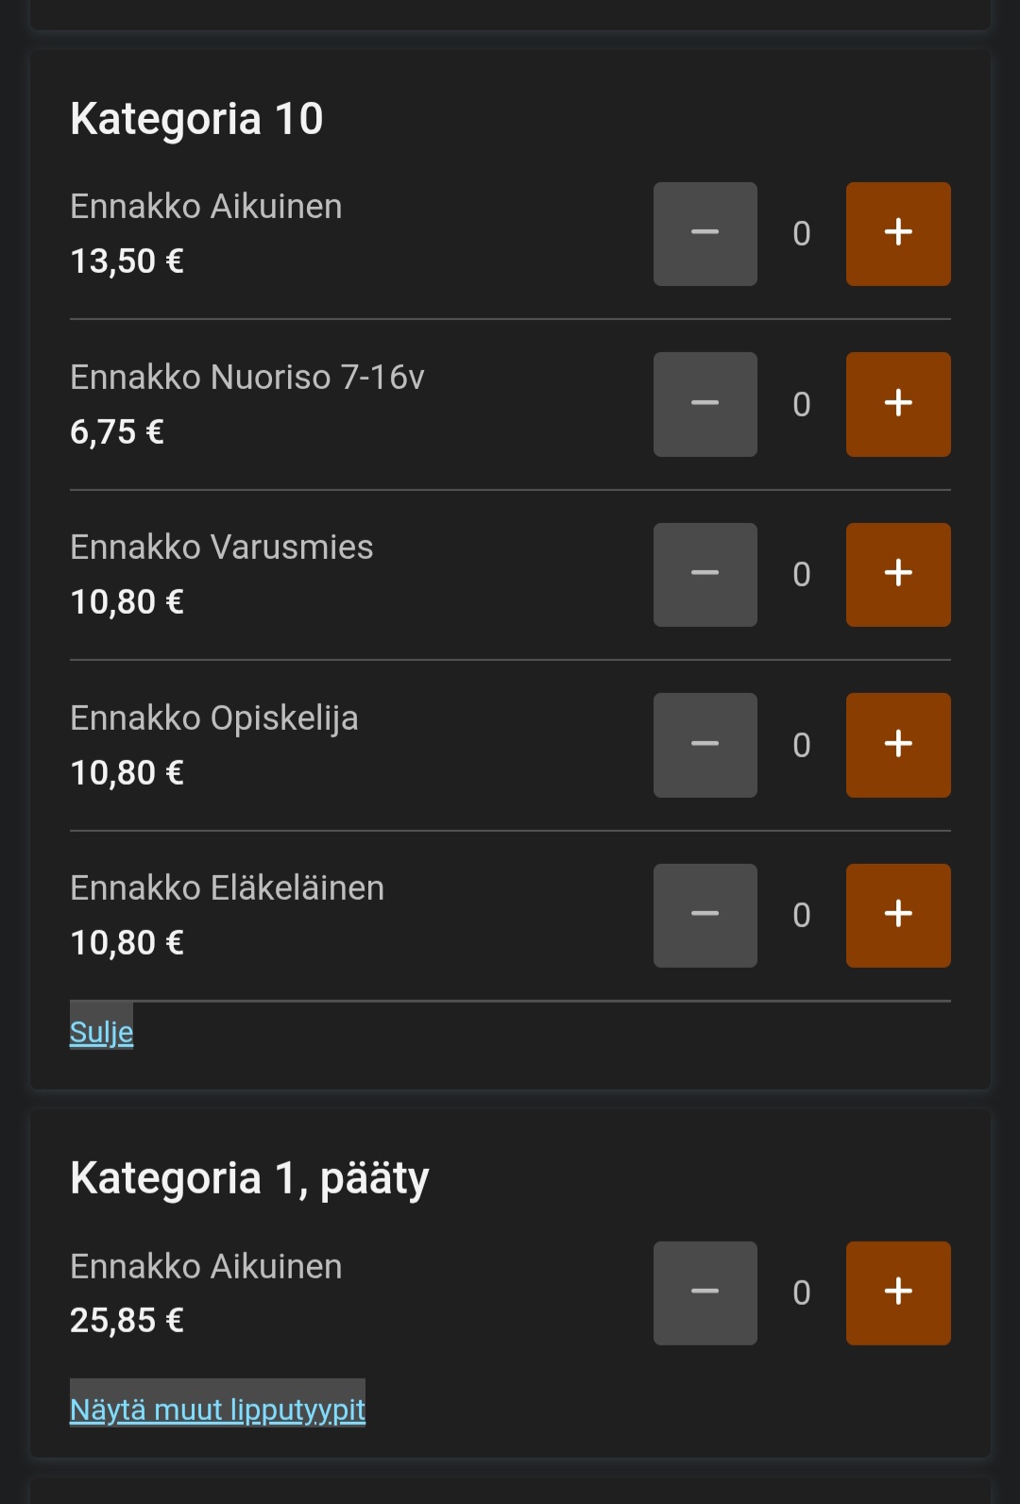Add one Ennakko Nuoriso 7-16v ticket
Viewport: 1020px width, 1504px height.
[x=897, y=404]
